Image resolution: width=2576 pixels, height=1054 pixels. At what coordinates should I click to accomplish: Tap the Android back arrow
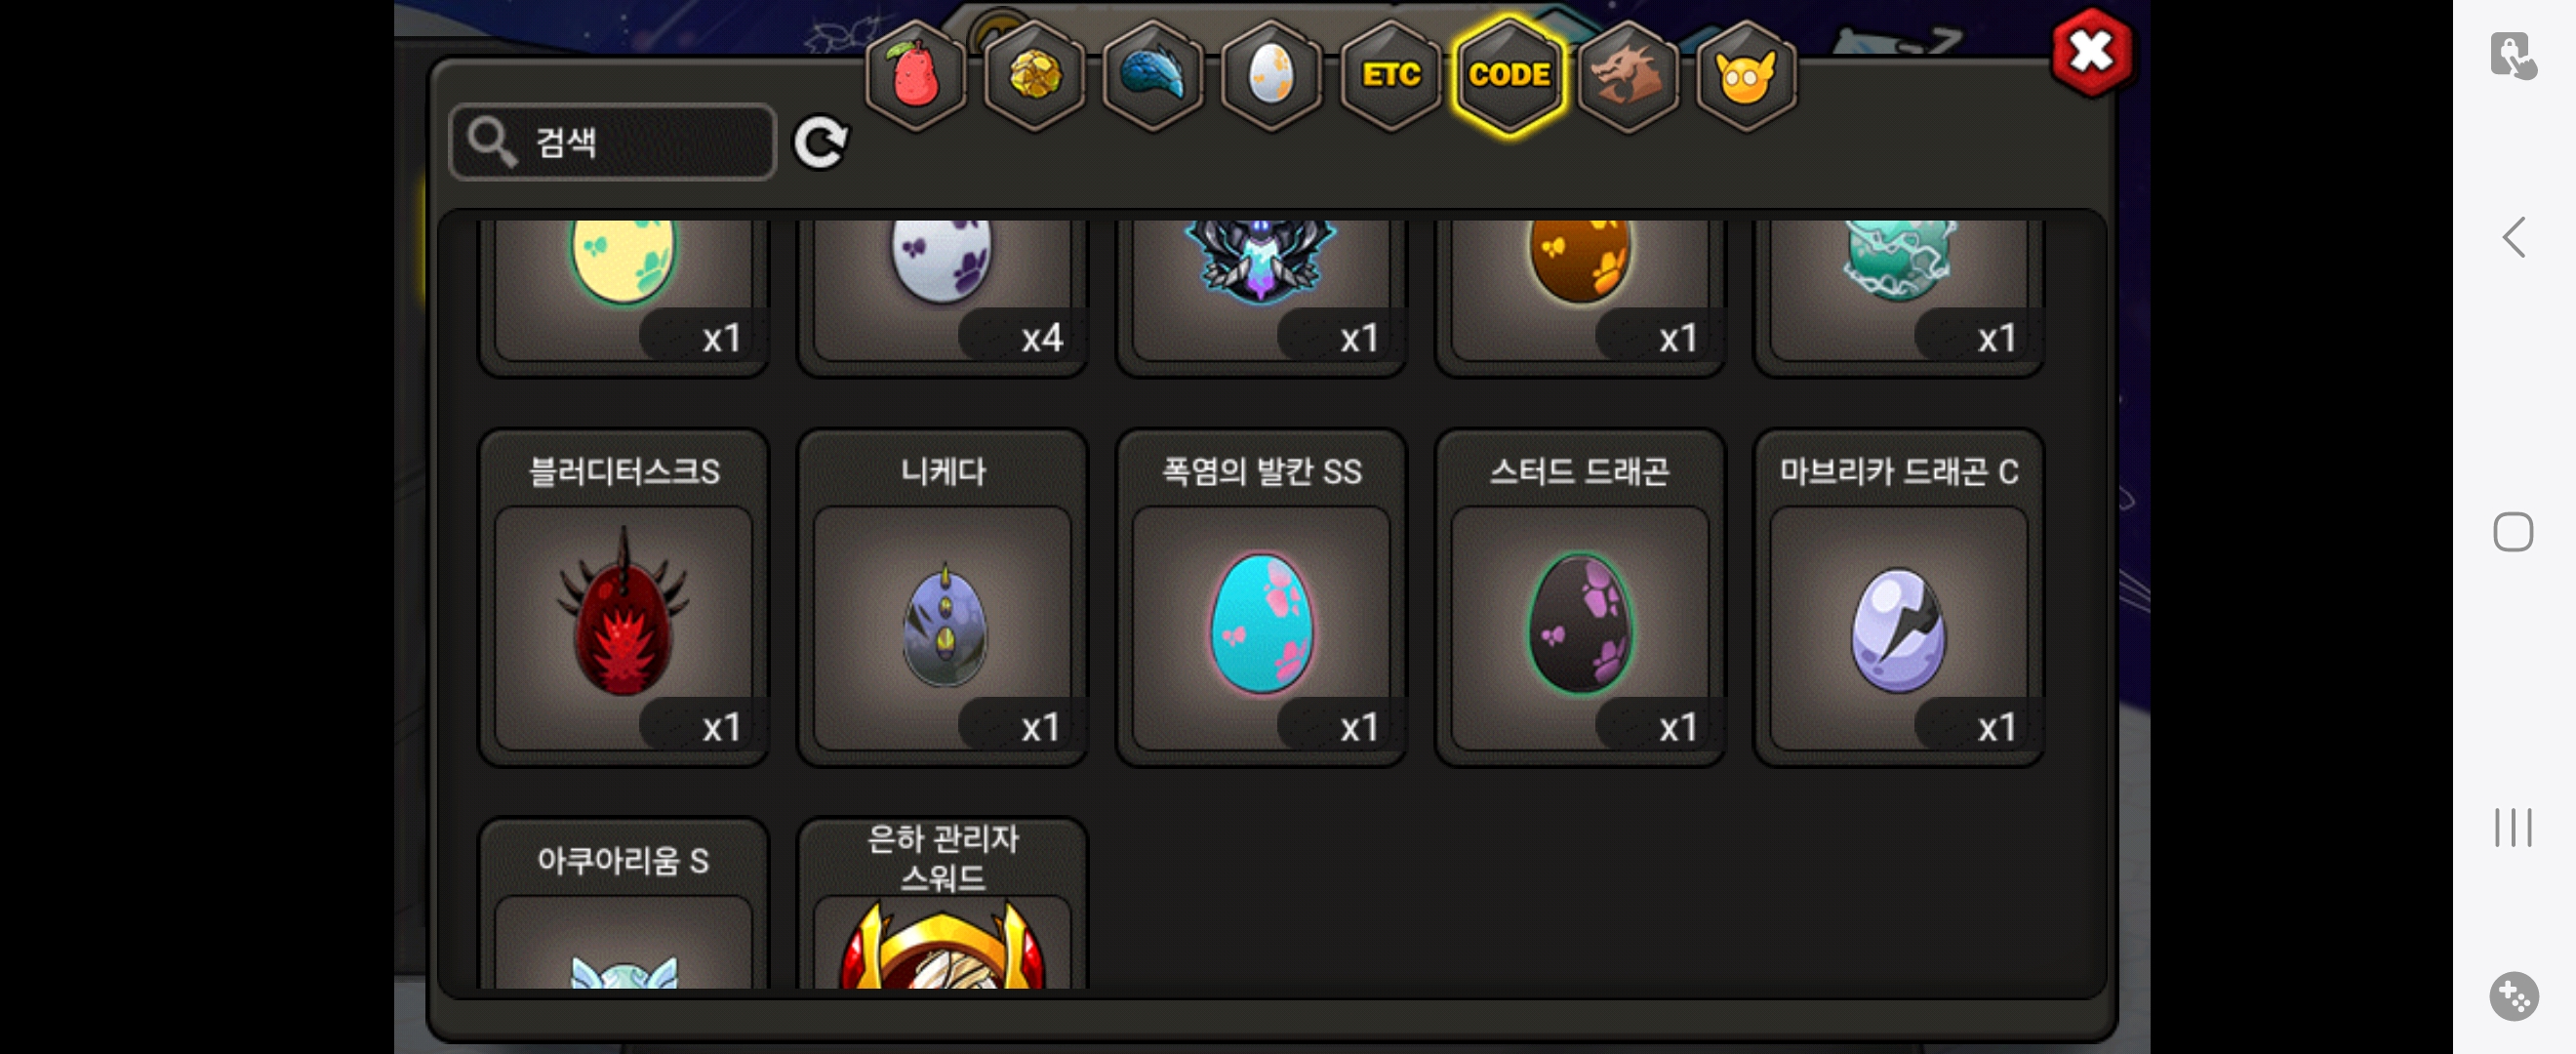click(x=2513, y=238)
